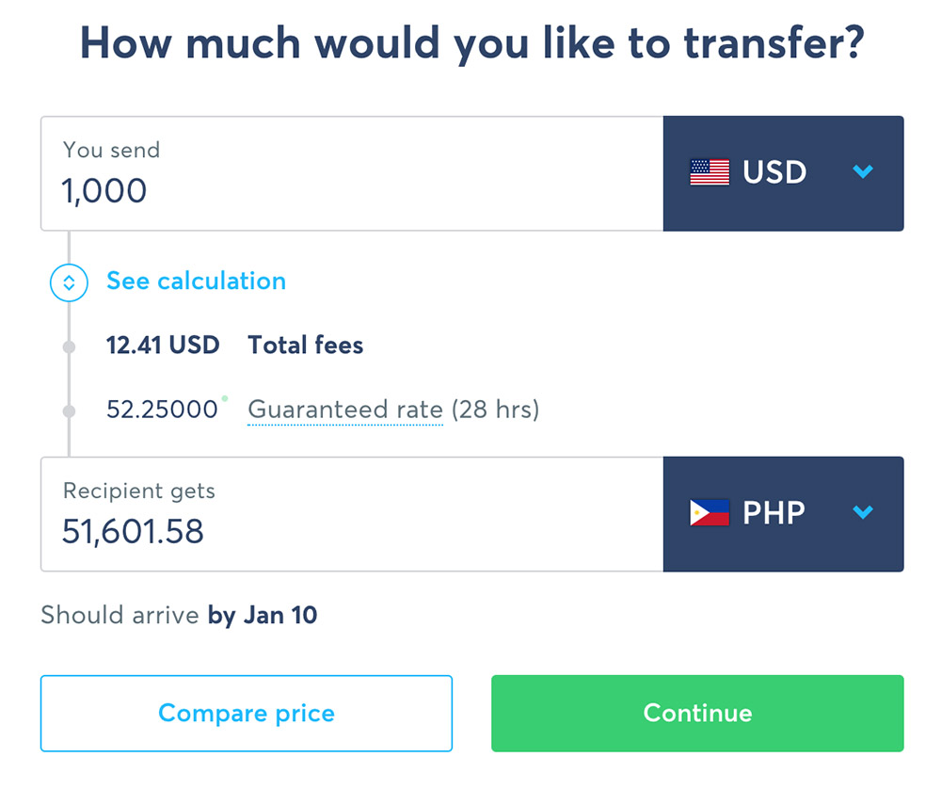Image resolution: width=941 pixels, height=789 pixels.
Task: Click the Compare price button
Action: pos(247,714)
